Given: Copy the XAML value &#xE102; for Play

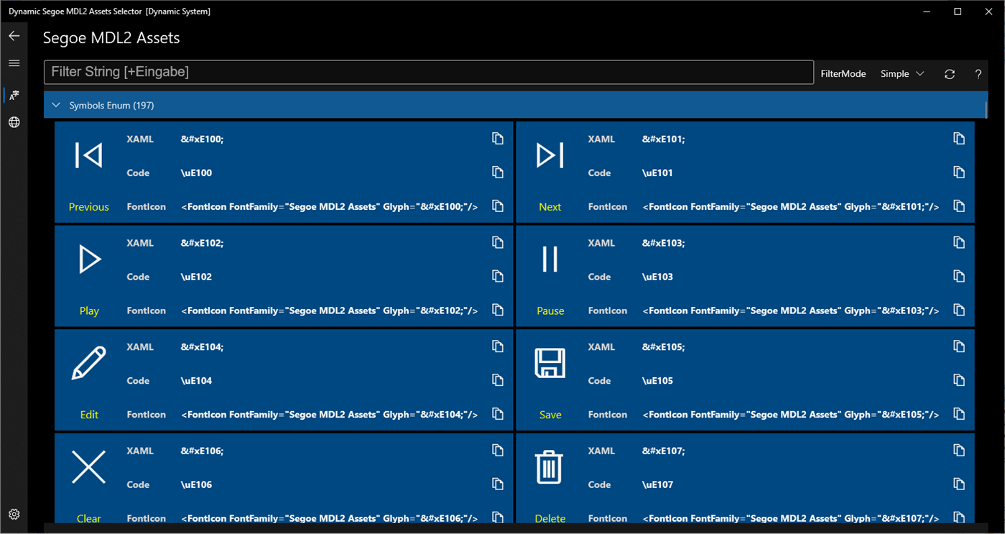Looking at the screenshot, I should pos(497,243).
